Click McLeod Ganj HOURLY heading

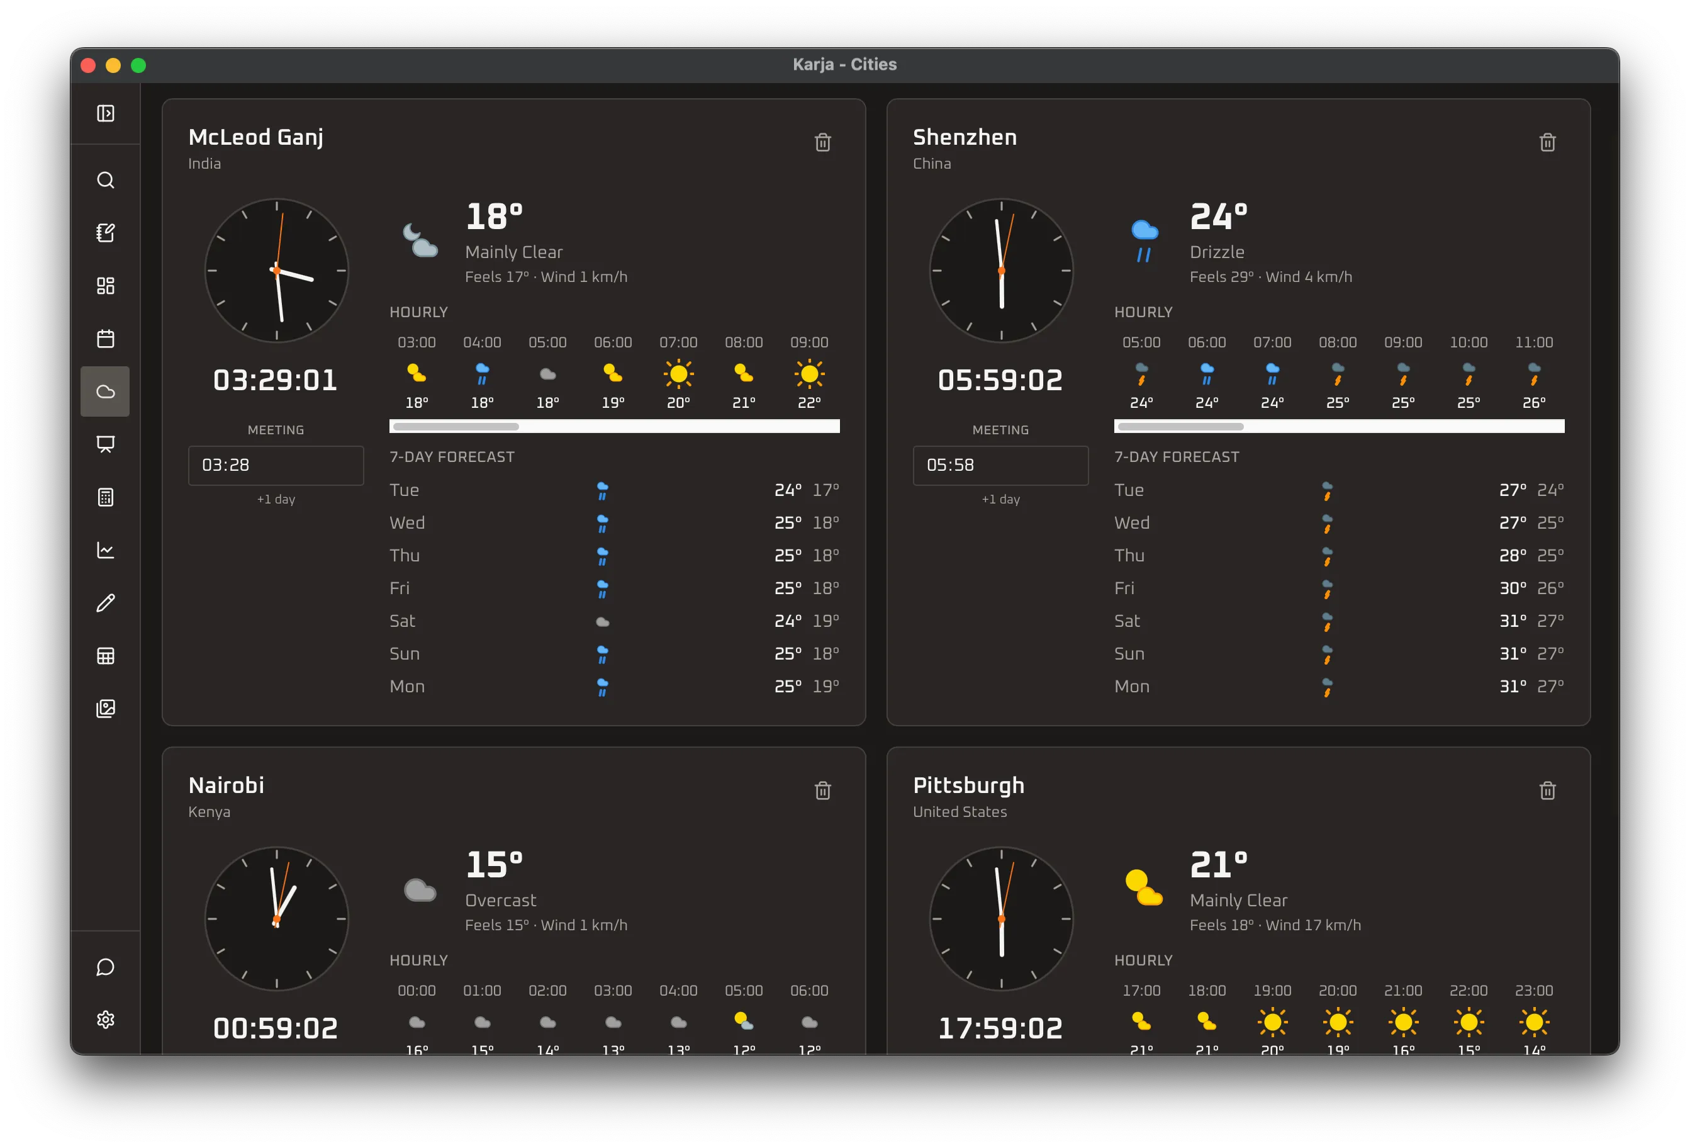pyautogui.click(x=419, y=313)
